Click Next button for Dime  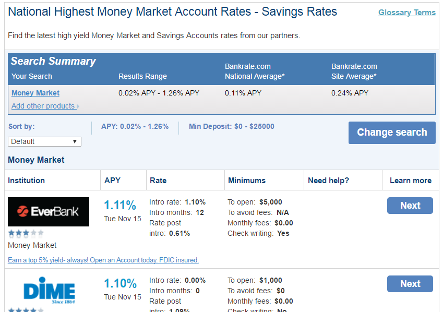(410, 284)
